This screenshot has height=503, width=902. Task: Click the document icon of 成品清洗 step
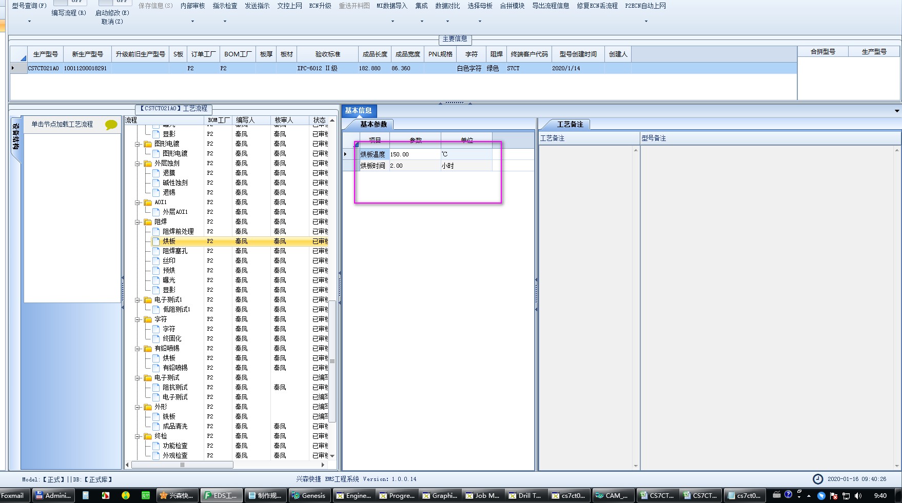click(156, 427)
